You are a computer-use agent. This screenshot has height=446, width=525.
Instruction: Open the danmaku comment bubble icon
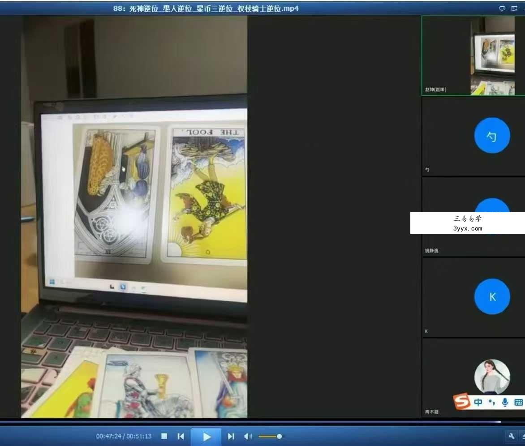click(502, 9)
